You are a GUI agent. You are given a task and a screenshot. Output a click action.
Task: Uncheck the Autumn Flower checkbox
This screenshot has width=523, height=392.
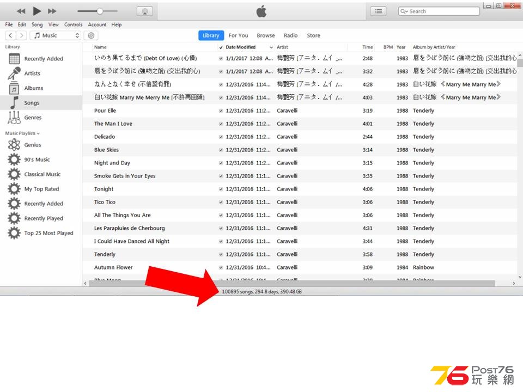point(221,267)
